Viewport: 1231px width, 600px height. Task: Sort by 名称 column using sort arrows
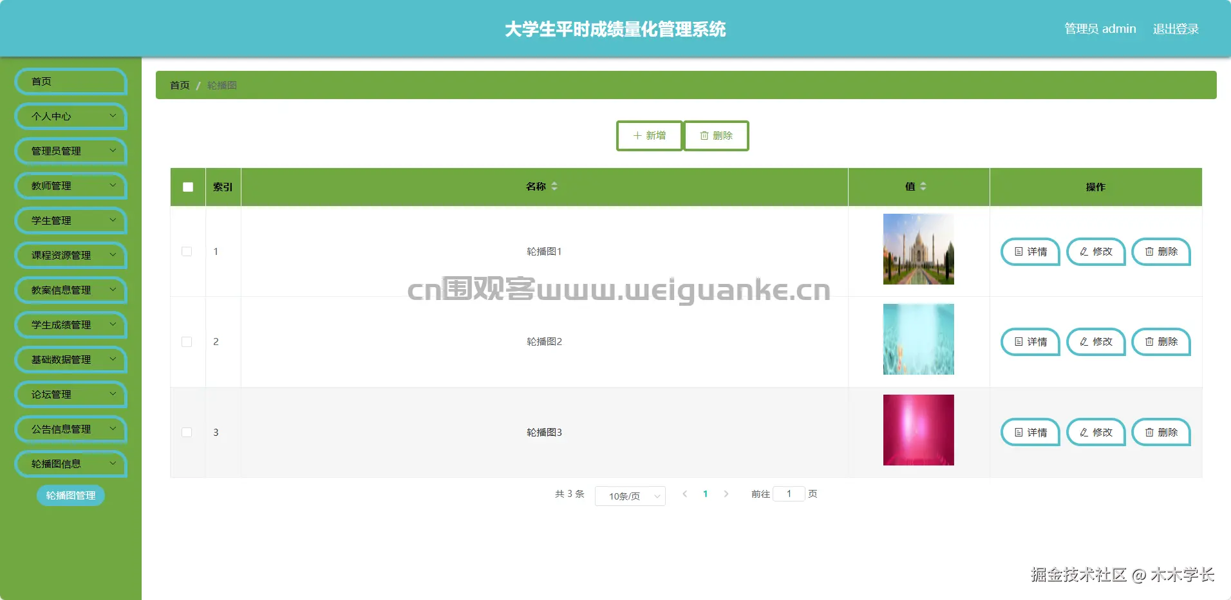554,187
